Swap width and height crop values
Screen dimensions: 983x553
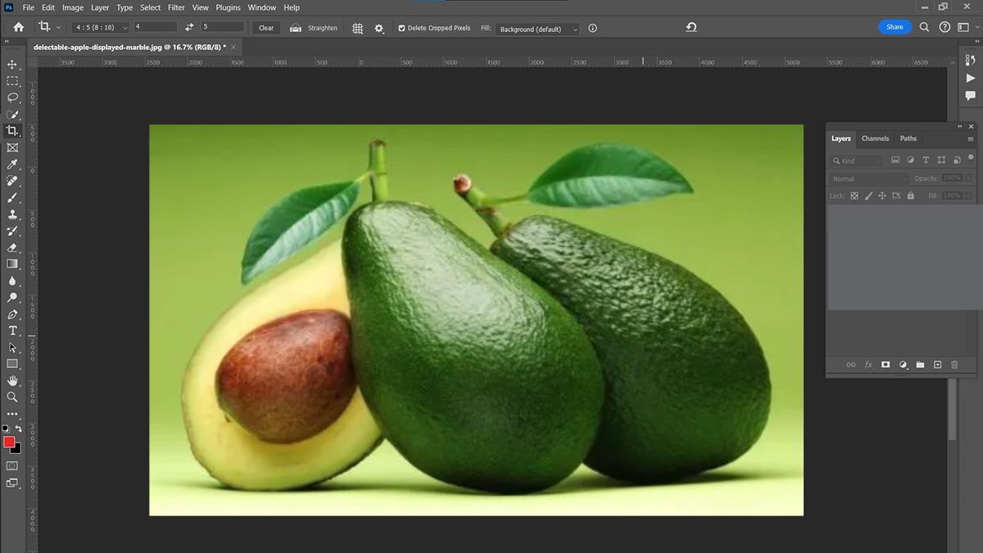pos(189,27)
